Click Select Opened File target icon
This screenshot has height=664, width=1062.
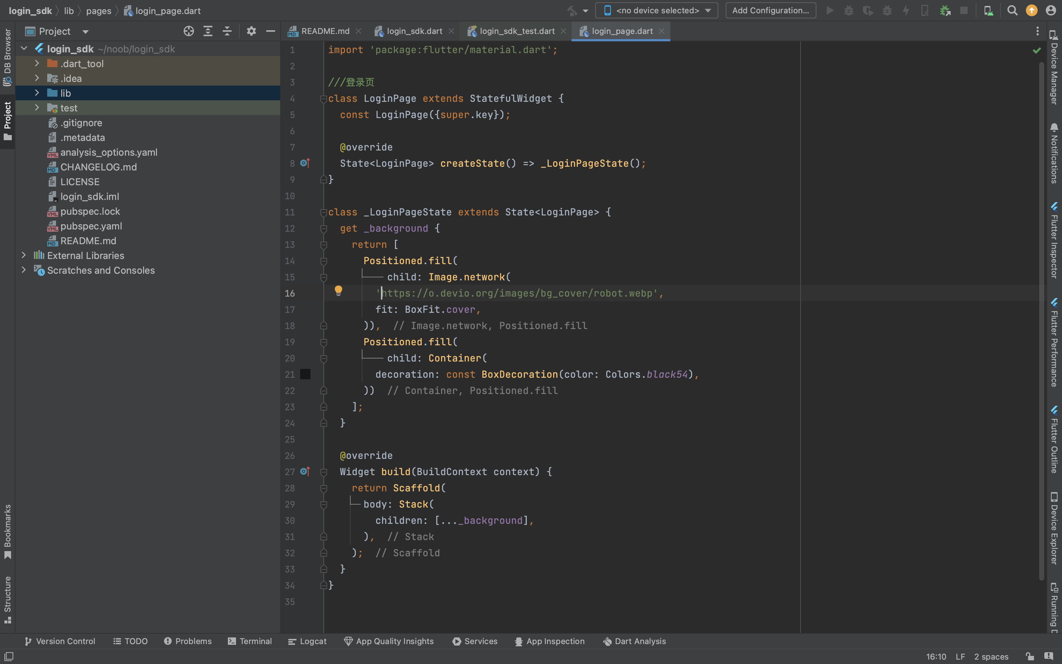click(189, 31)
